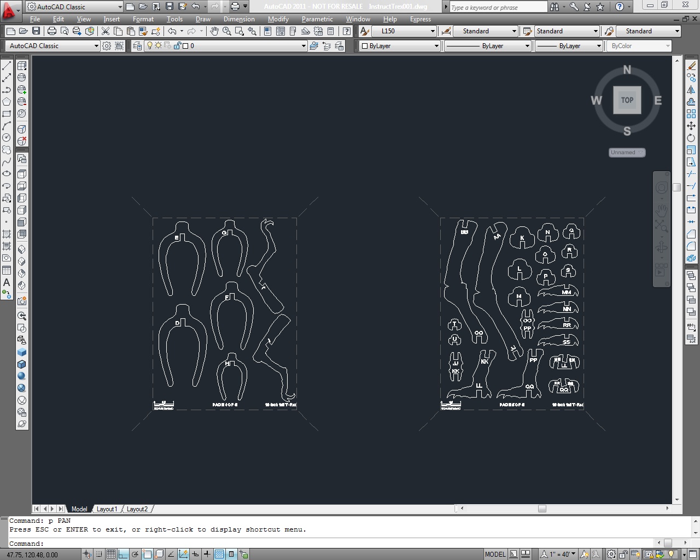Click the TOP face of ViewCube

pos(627,100)
